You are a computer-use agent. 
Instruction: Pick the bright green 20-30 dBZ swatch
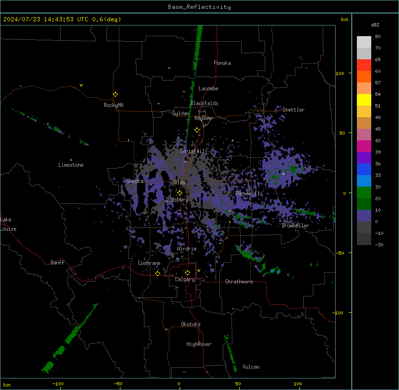coord(364,193)
